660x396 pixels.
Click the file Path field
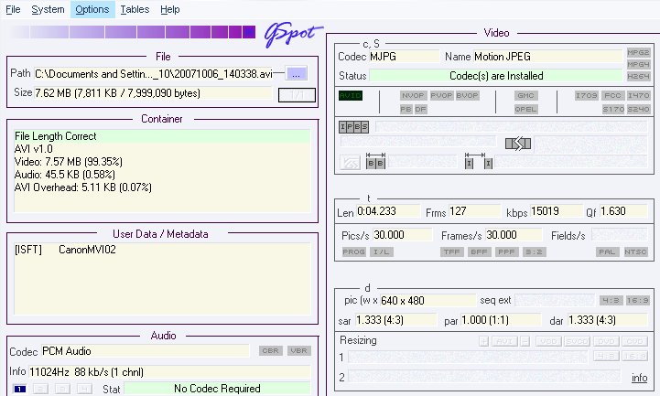pyautogui.click(x=154, y=74)
